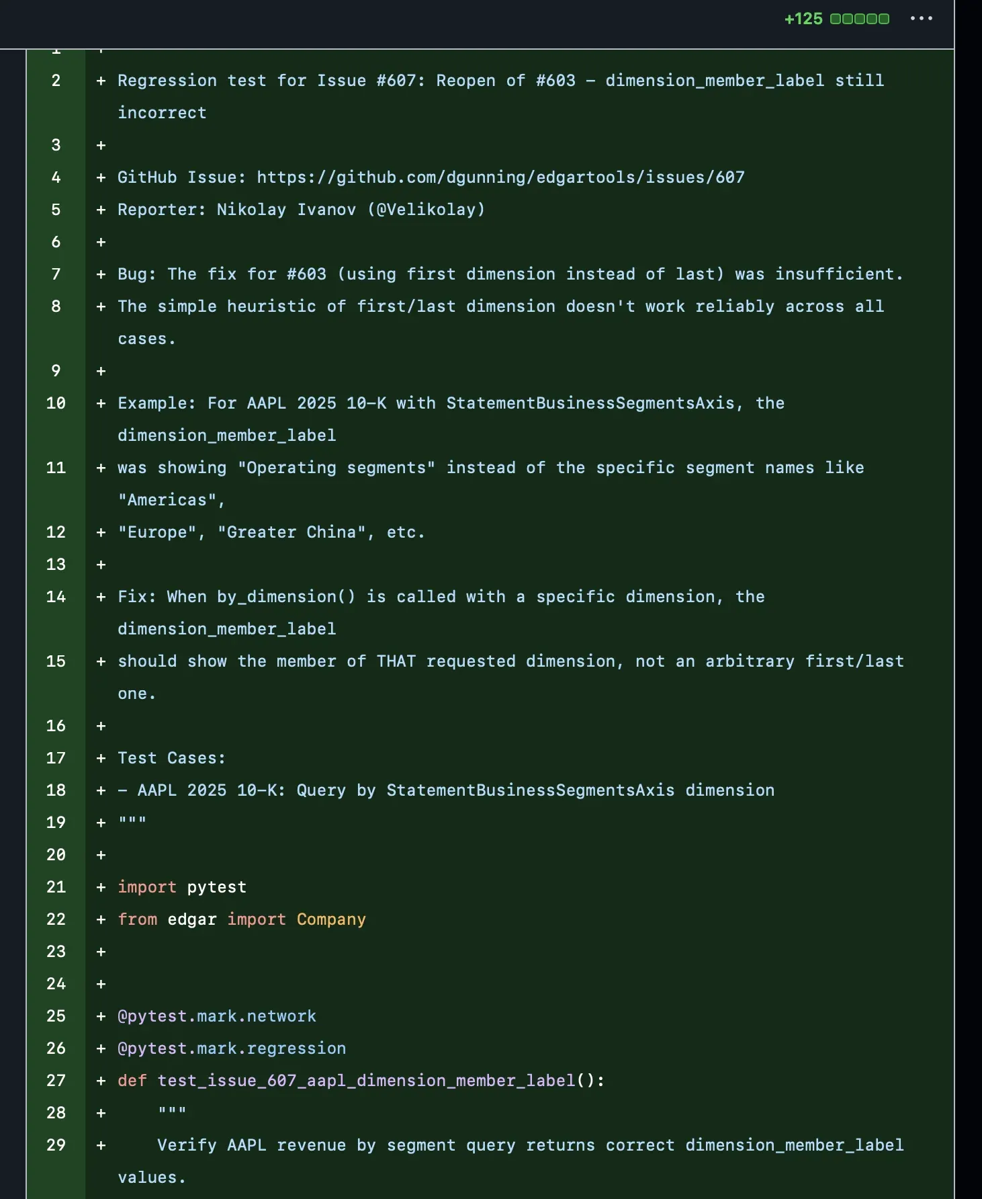Click line number 10 in the gutter
This screenshot has height=1199, width=982.
56,403
